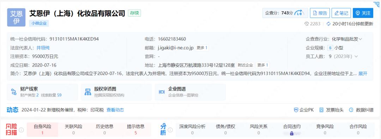Click the view count eye icon 2283
The image size is (381, 139).
tap(307, 24)
